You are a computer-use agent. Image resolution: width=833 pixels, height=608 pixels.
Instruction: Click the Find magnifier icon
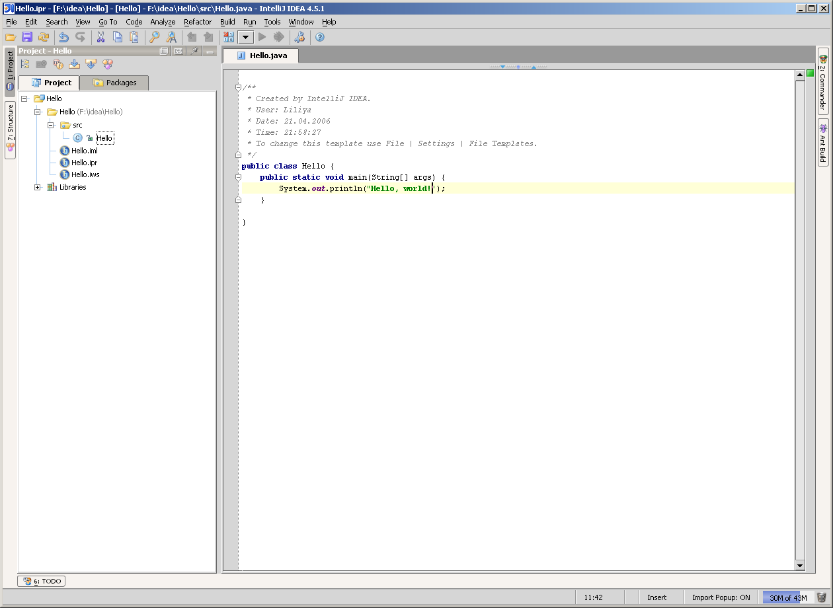155,37
